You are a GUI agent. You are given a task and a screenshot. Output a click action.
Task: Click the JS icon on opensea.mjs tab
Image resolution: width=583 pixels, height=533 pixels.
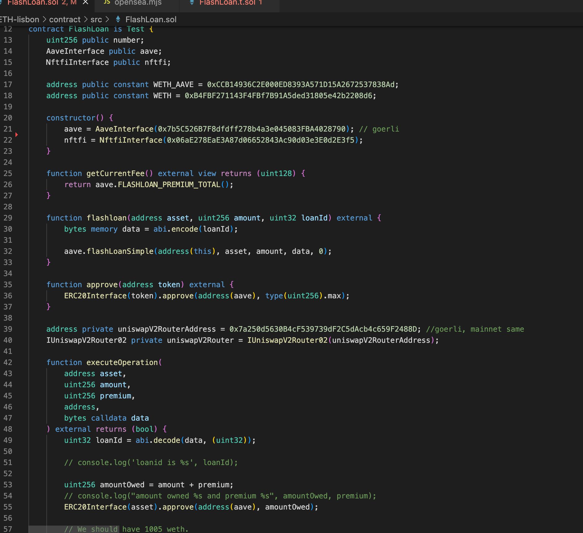107,2
